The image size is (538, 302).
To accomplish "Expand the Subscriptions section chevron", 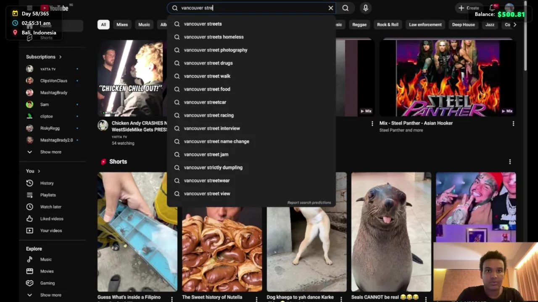I will click(60, 57).
